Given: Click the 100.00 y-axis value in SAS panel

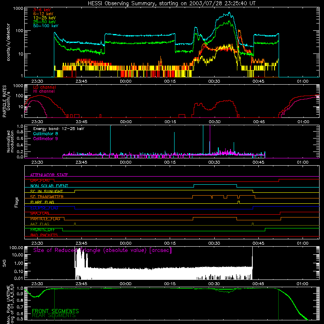Looking at the screenshot, I should [16, 247].
